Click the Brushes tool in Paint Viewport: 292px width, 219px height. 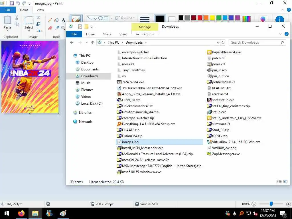(x=76, y=19)
